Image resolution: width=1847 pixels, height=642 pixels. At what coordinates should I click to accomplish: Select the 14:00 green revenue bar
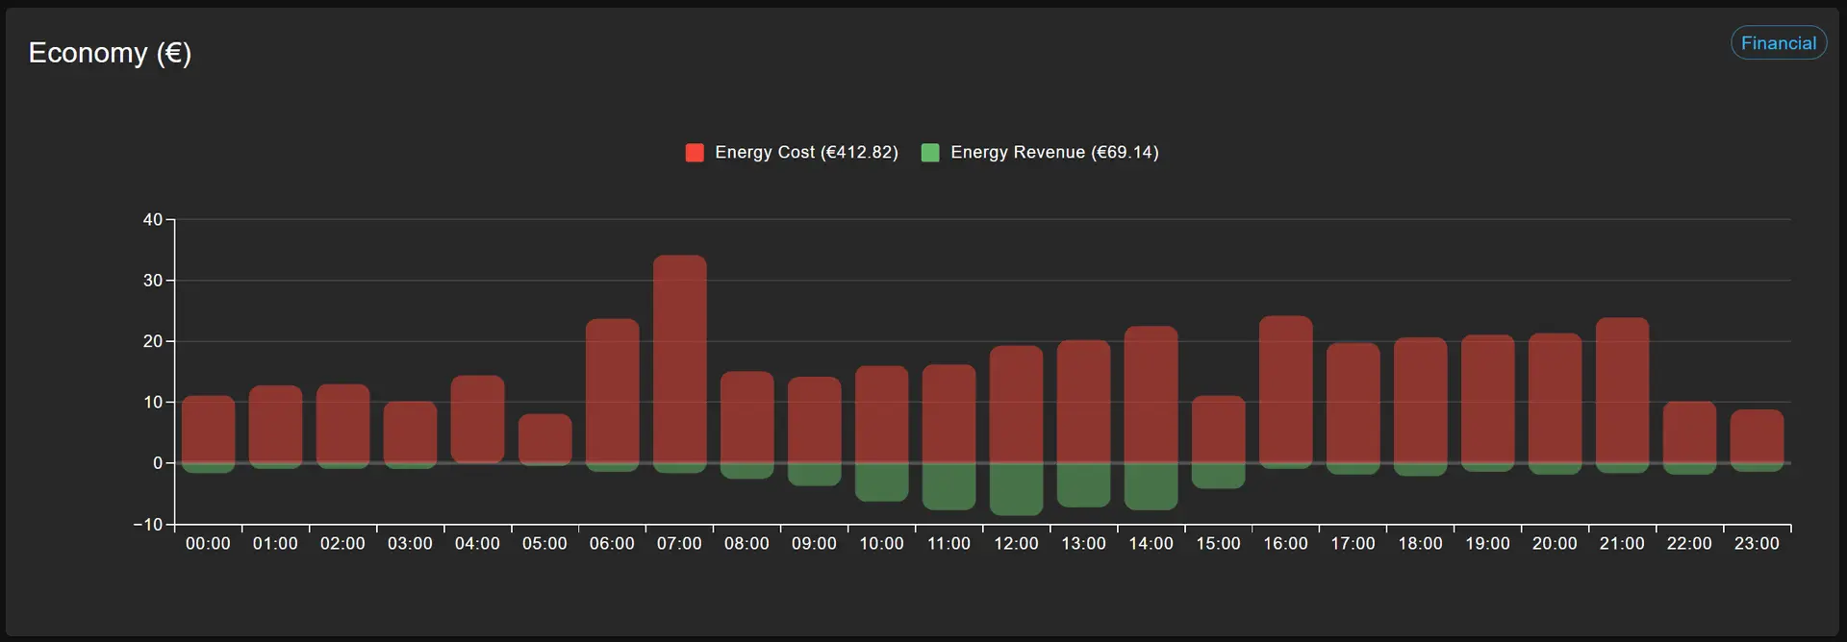coord(1151,487)
